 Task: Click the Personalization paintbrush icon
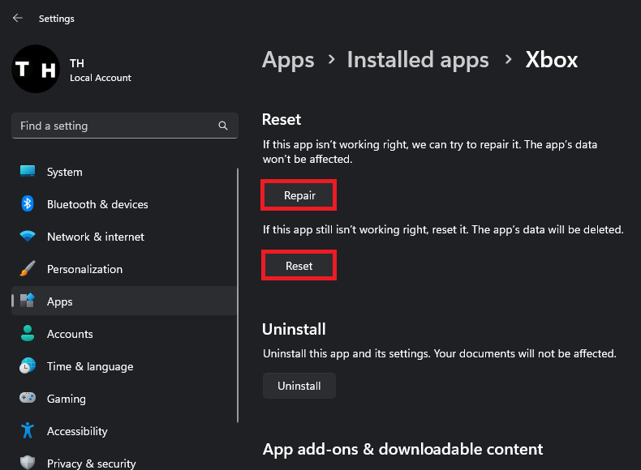tap(28, 269)
